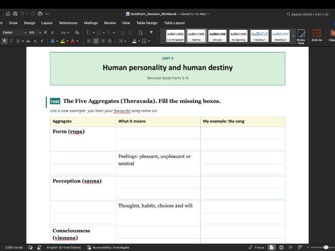Viewport: 335px width, 251px height.
Task: Undo the last action
Action: 22,14
